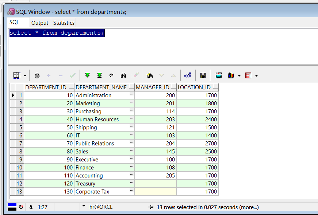Viewport: 318px width, 215px height.
Task: Select the Executive department cell
Action: [104, 160]
